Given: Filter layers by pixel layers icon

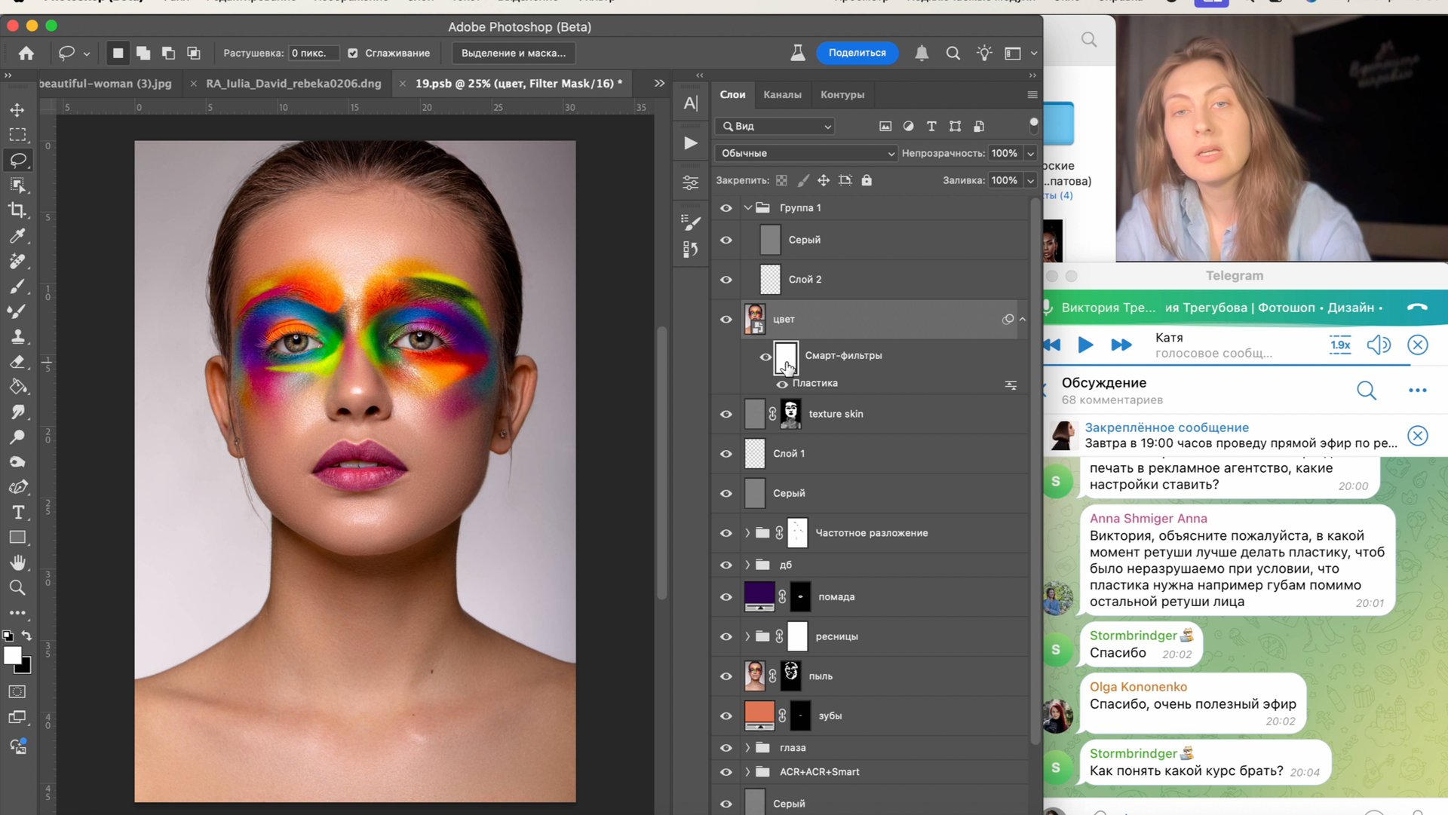Looking at the screenshot, I should point(885,127).
